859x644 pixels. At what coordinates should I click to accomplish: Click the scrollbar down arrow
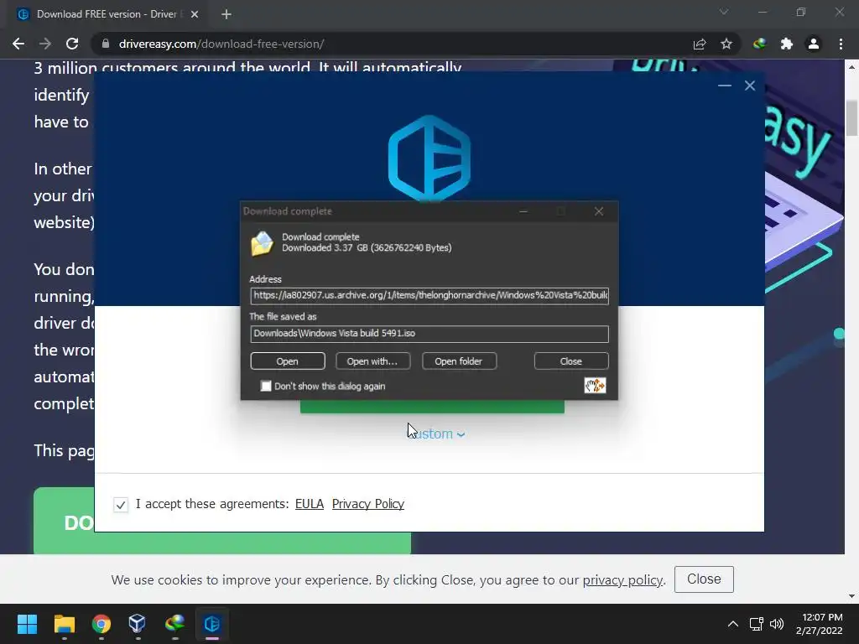pyautogui.click(x=852, y=596)
